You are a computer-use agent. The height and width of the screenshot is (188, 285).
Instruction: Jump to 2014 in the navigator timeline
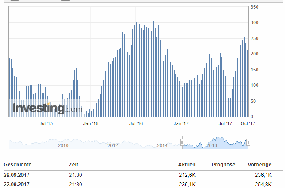[162, 145]
